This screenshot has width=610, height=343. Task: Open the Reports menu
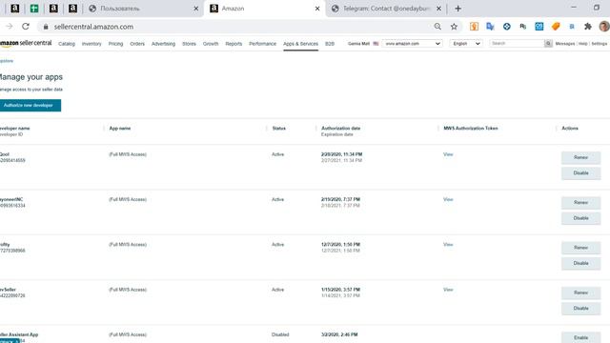coord(234,44)
